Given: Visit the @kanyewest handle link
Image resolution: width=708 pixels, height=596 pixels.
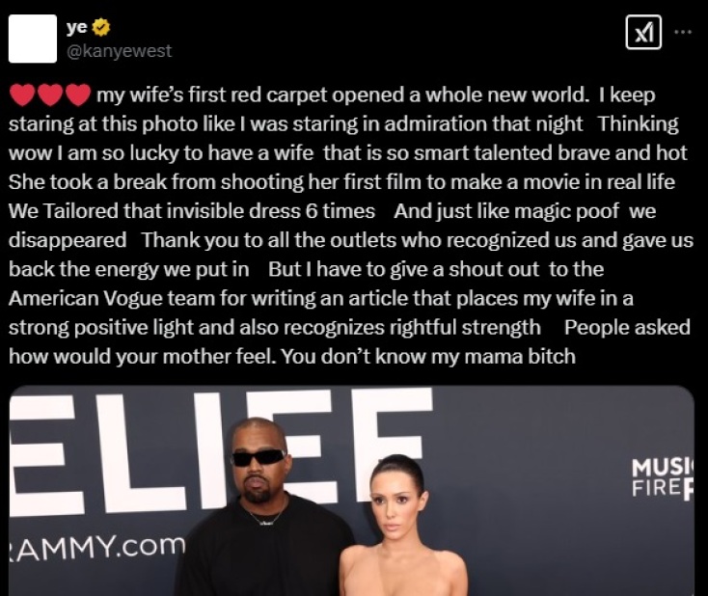Looking at the screenshot, I should click(x=120, y=50).
